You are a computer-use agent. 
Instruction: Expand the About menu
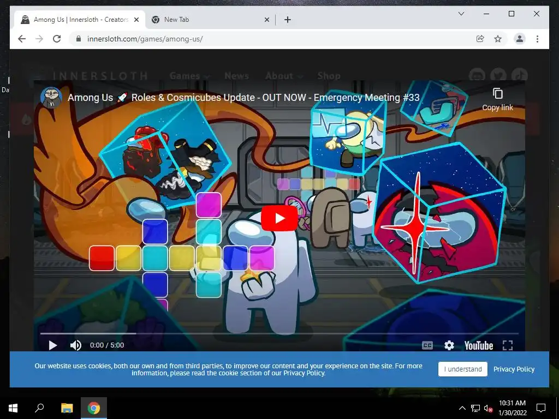284,76
